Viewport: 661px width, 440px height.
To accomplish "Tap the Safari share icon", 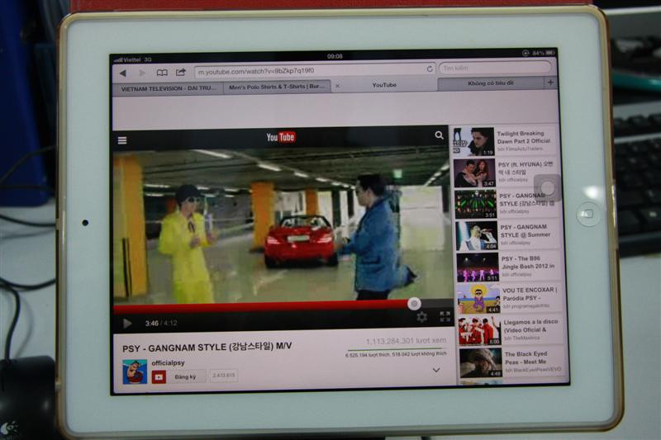I will point(181,72).
